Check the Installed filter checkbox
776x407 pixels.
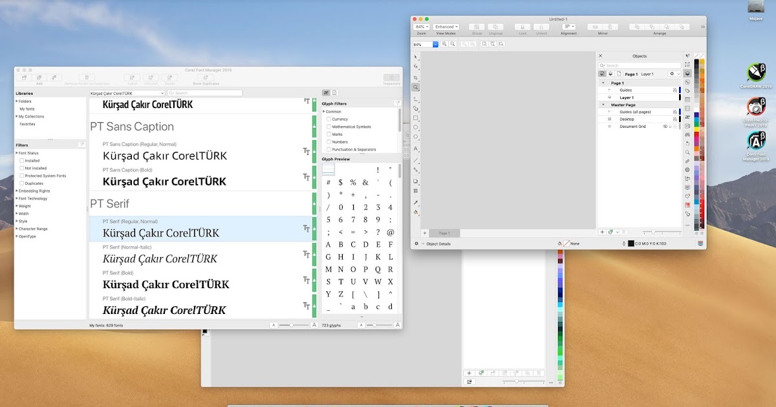coord(22,160)
